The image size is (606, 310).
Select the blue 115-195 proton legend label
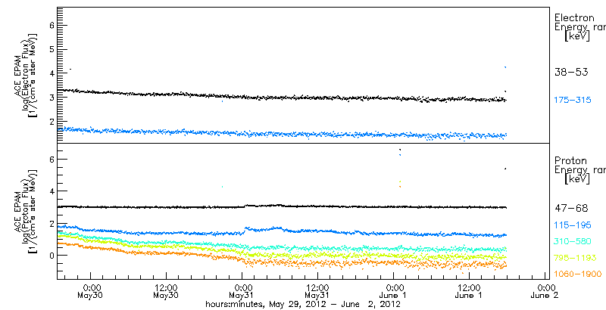(574, 225)
